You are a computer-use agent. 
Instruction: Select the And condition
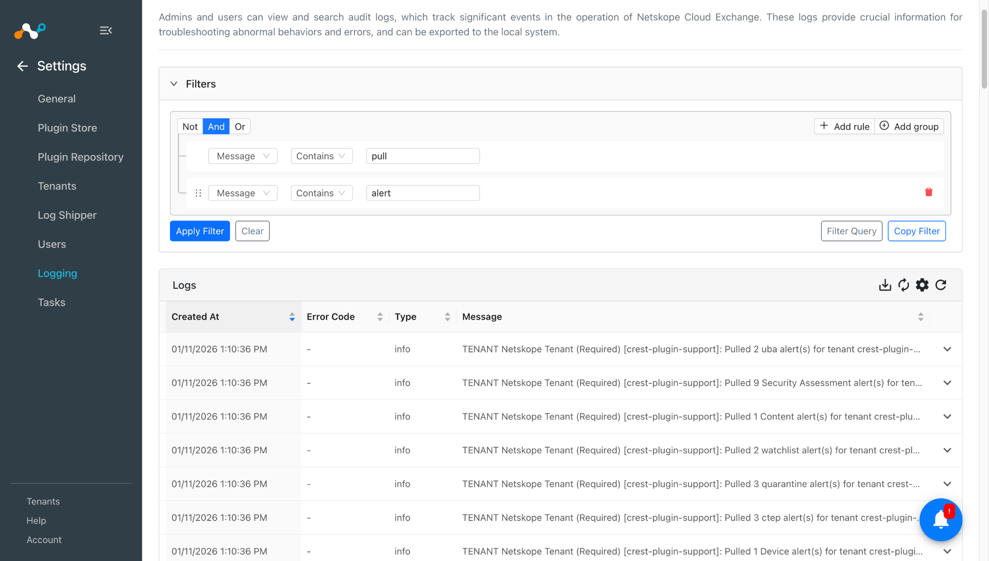[x=216, y=126]
